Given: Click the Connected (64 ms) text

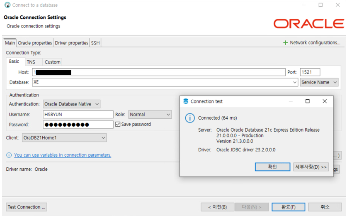Looking at the screenshot, I should click(x=218, y=118).
